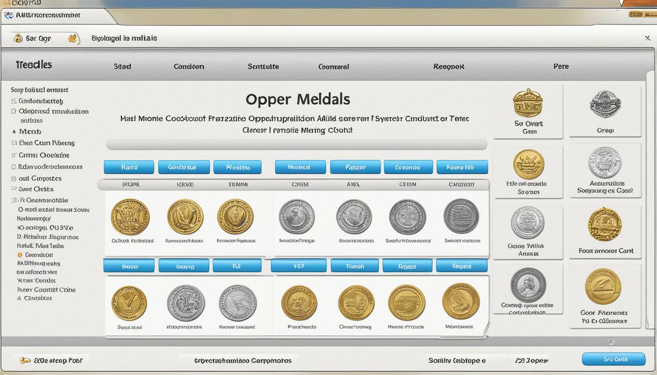Click the gray progress bar under the heading
The image size is (657, 375).
[296, 145]
